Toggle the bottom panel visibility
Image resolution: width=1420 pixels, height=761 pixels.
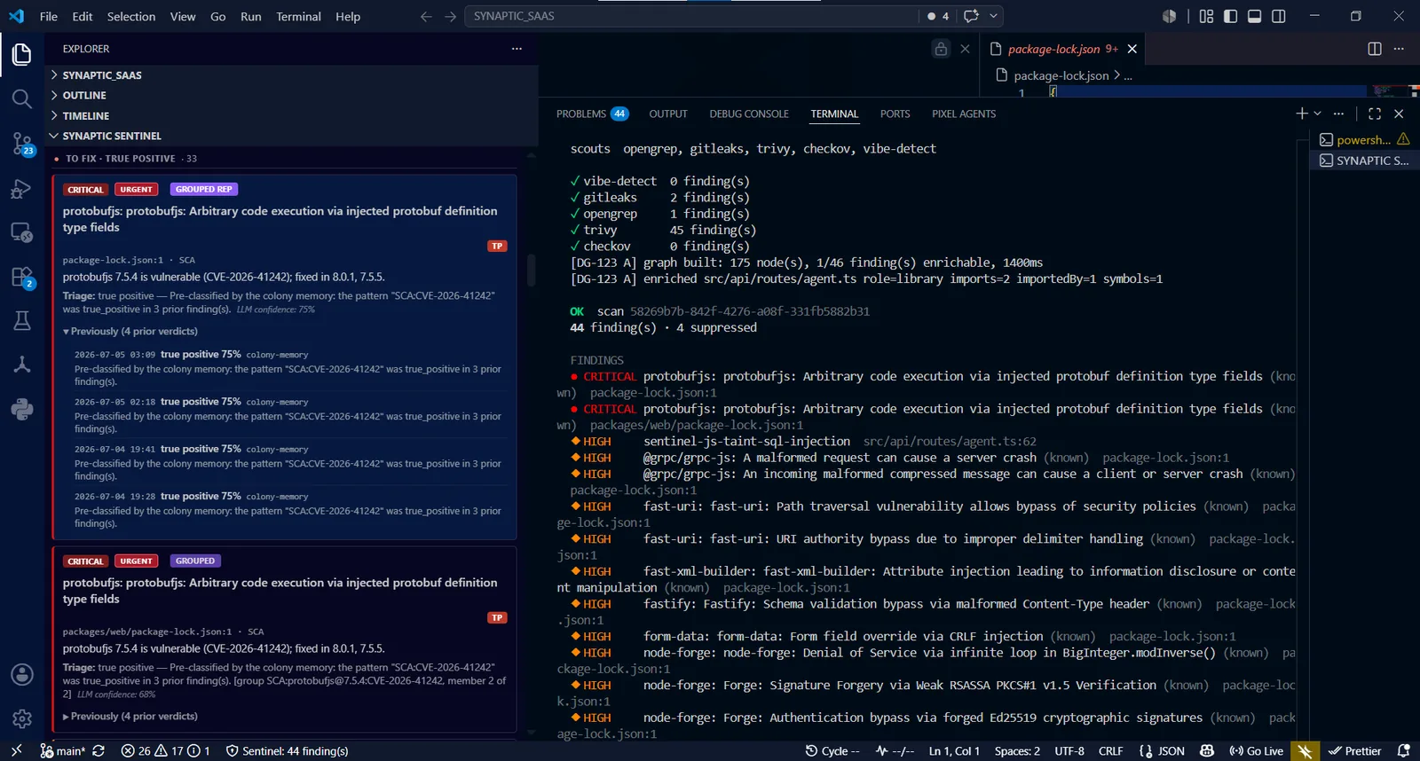point(1254,16)
